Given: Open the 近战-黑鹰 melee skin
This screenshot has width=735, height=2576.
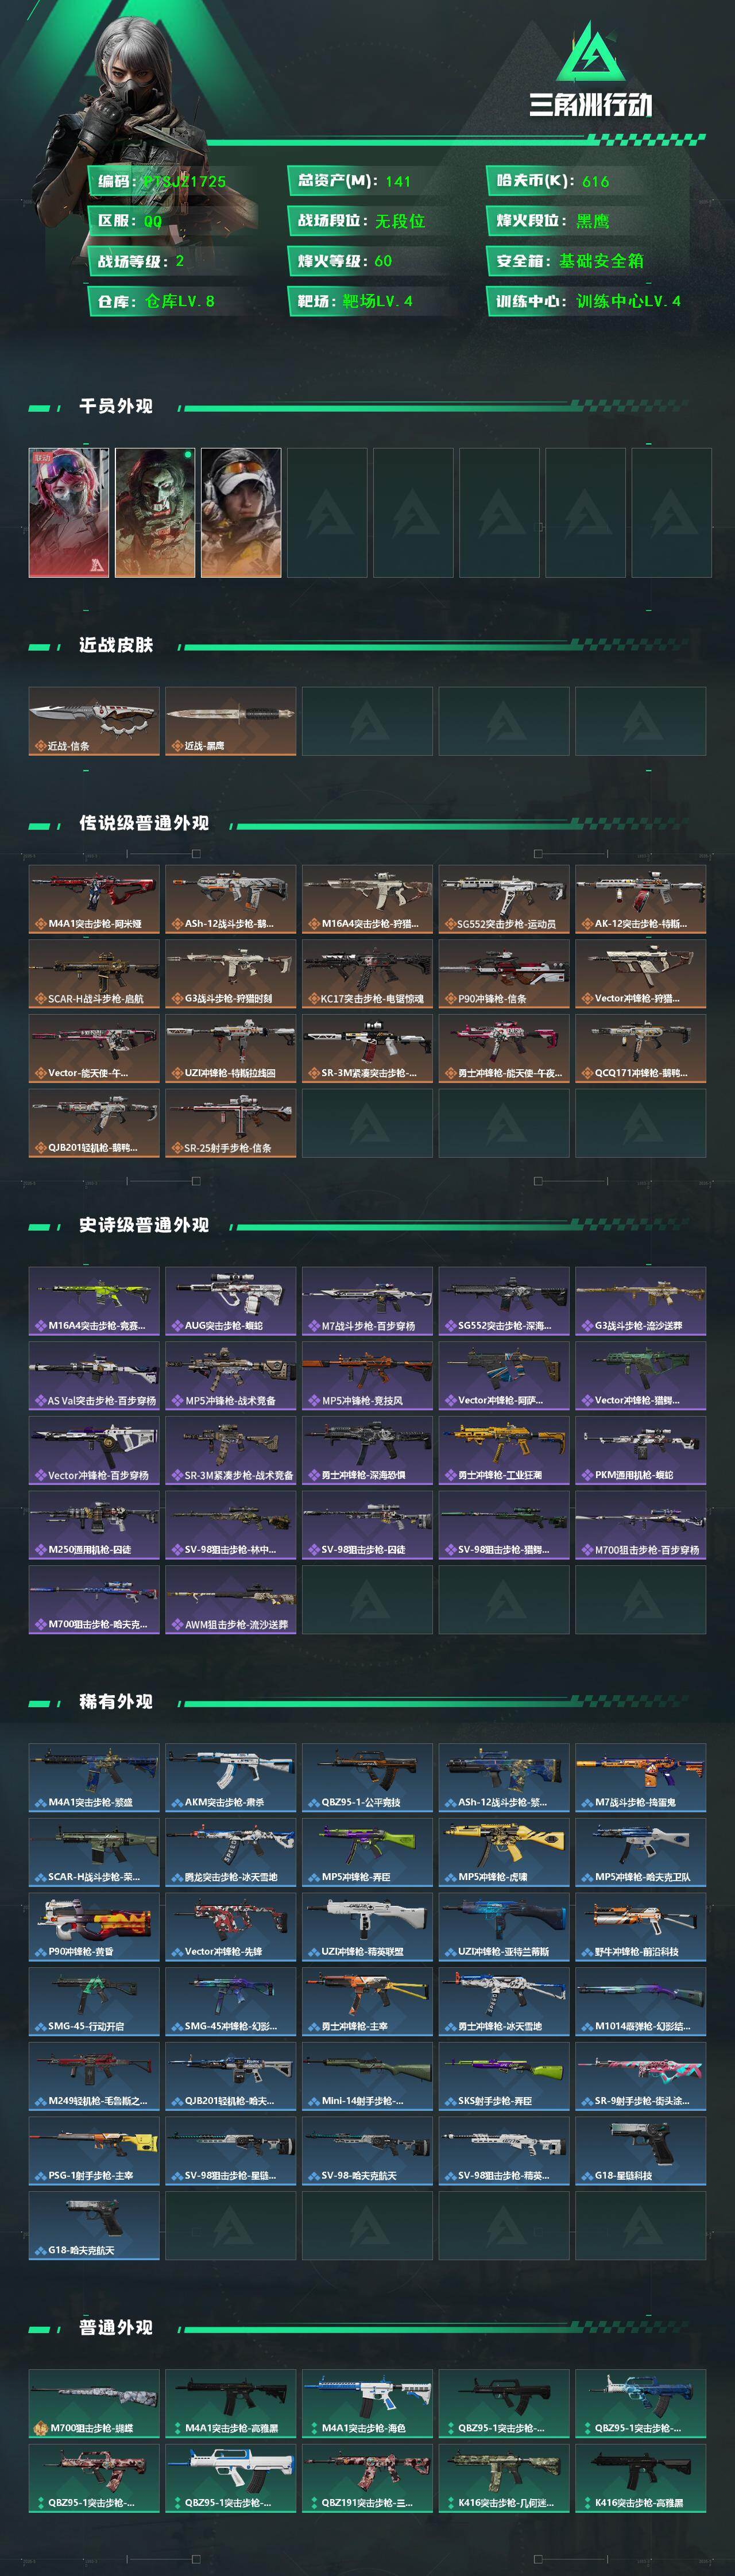Looking at the screenshot, I should click(230, 720).
